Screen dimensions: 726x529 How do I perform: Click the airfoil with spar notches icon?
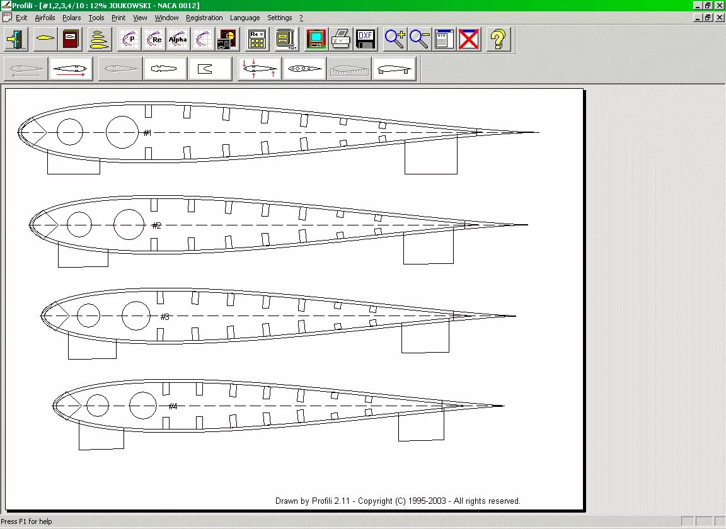click(x=165, y=69)
